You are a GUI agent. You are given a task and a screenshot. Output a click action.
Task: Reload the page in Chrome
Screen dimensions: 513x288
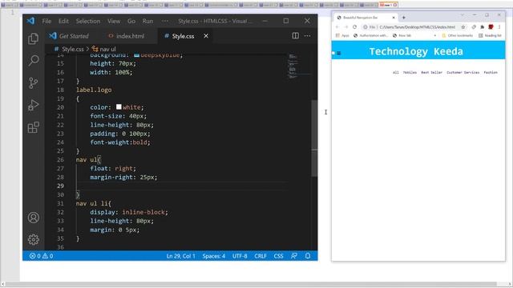[354, 27]
